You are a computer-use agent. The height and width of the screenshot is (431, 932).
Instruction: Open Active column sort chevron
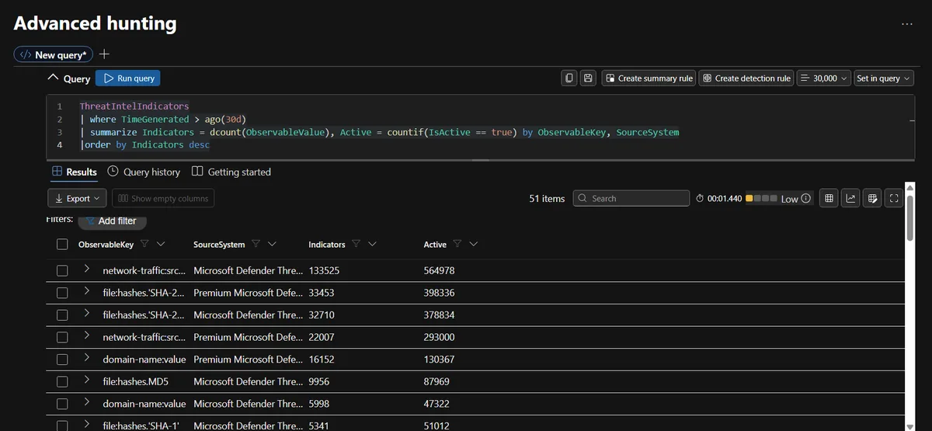(473, 244)
